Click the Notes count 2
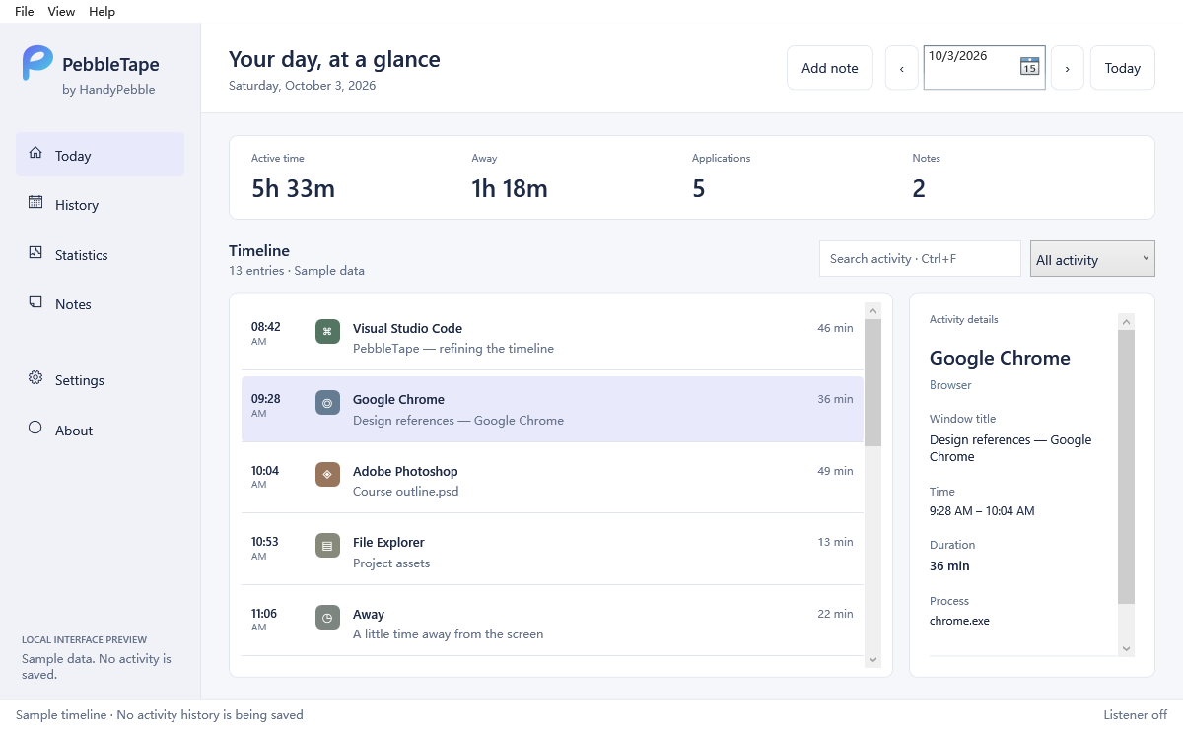 [x=919, y=188]
